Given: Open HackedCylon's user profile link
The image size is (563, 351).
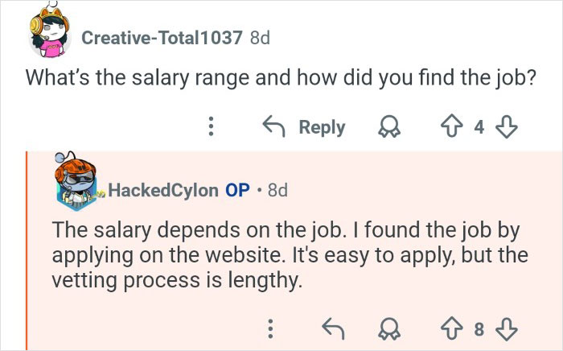Looking at the screenshot, I should point(162,190).
